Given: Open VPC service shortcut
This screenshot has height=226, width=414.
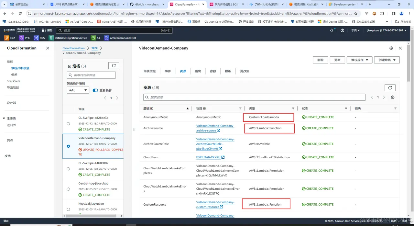Looking at the screenshot, I should point(24,38).
